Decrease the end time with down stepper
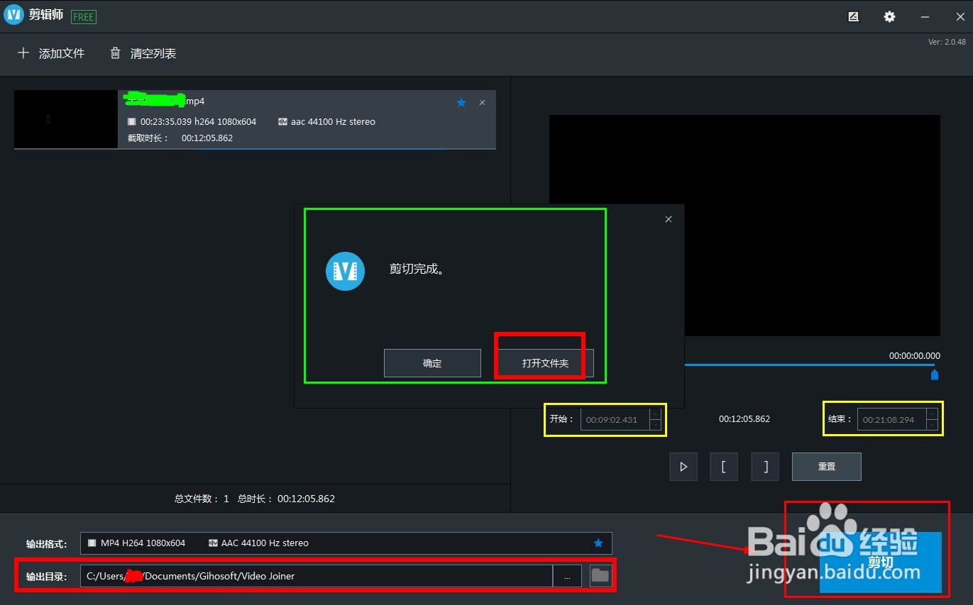 pos(932,425)
